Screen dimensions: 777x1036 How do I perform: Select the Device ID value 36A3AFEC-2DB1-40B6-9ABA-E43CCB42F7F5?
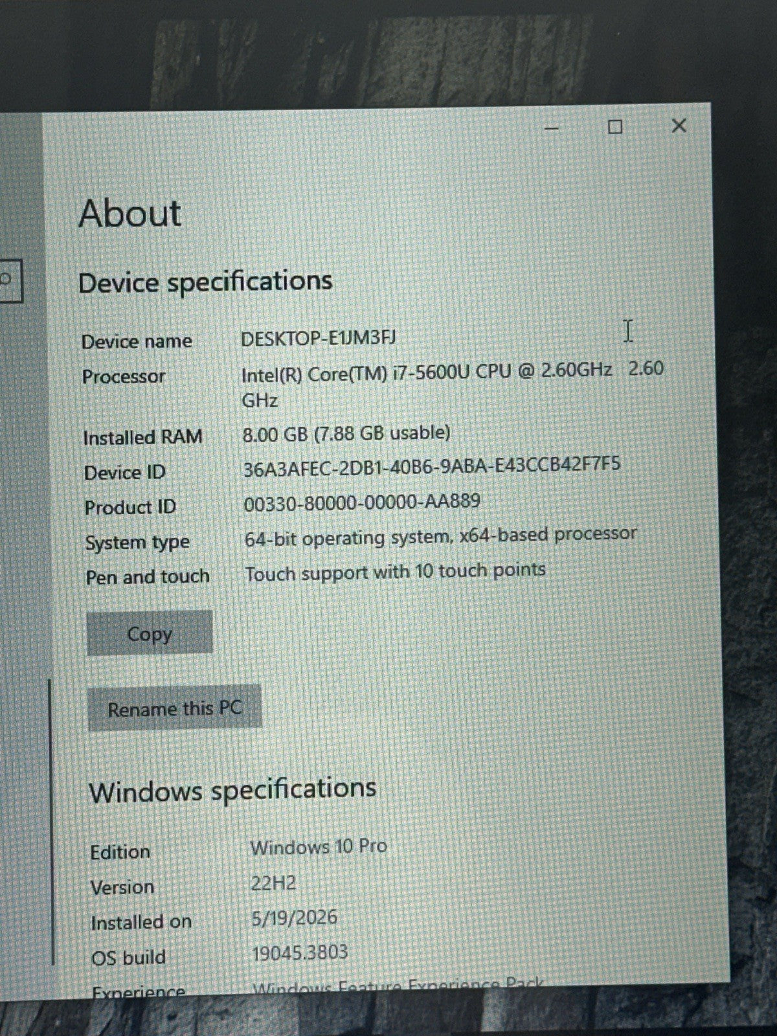pos(431,466)
